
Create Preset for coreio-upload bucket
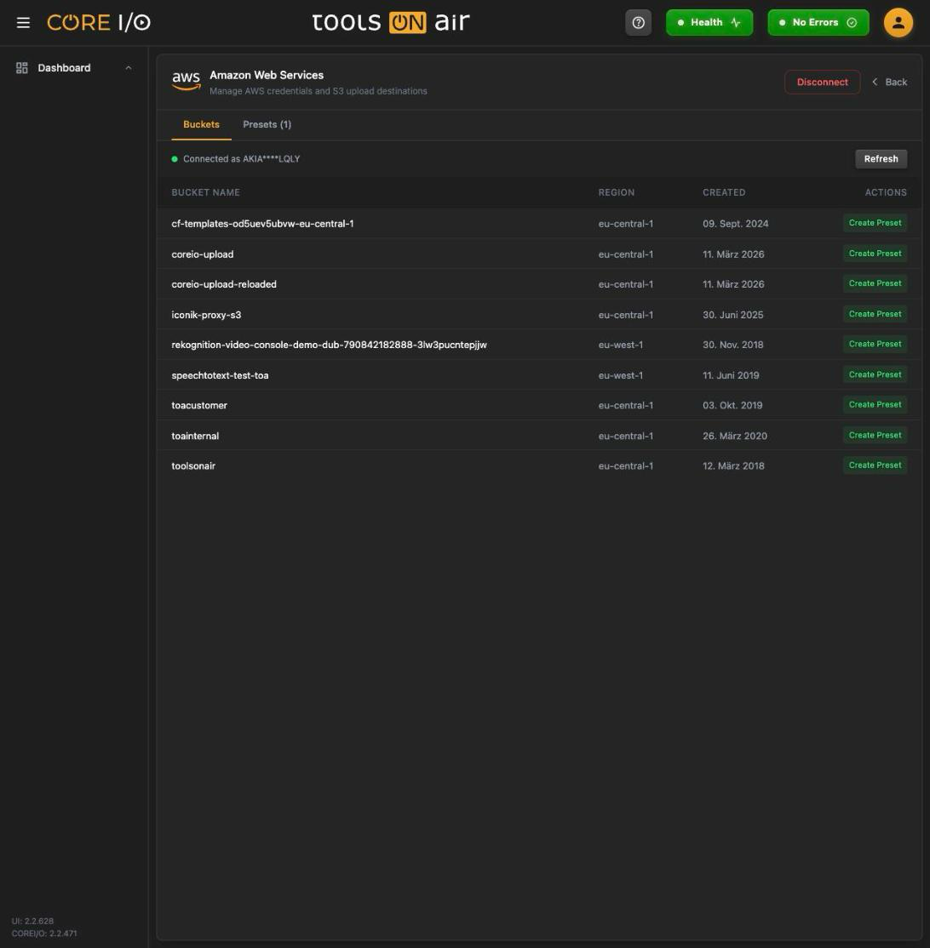click(875, 254)
